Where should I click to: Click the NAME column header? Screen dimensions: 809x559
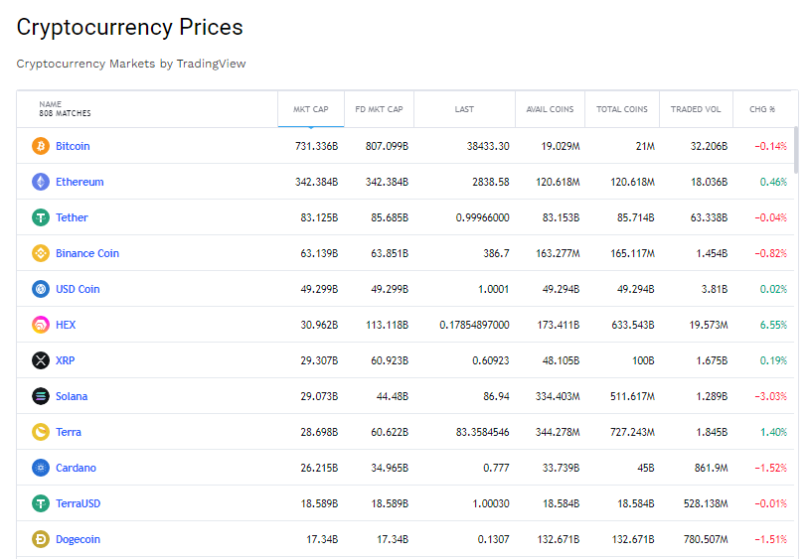pyautogui.click(x=147, y=108)
